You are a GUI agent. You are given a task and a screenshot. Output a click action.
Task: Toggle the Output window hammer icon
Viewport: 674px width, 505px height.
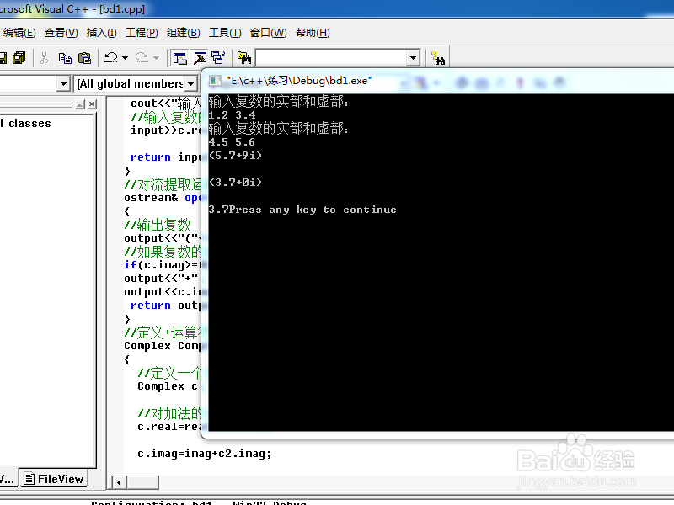click(200, 57)
